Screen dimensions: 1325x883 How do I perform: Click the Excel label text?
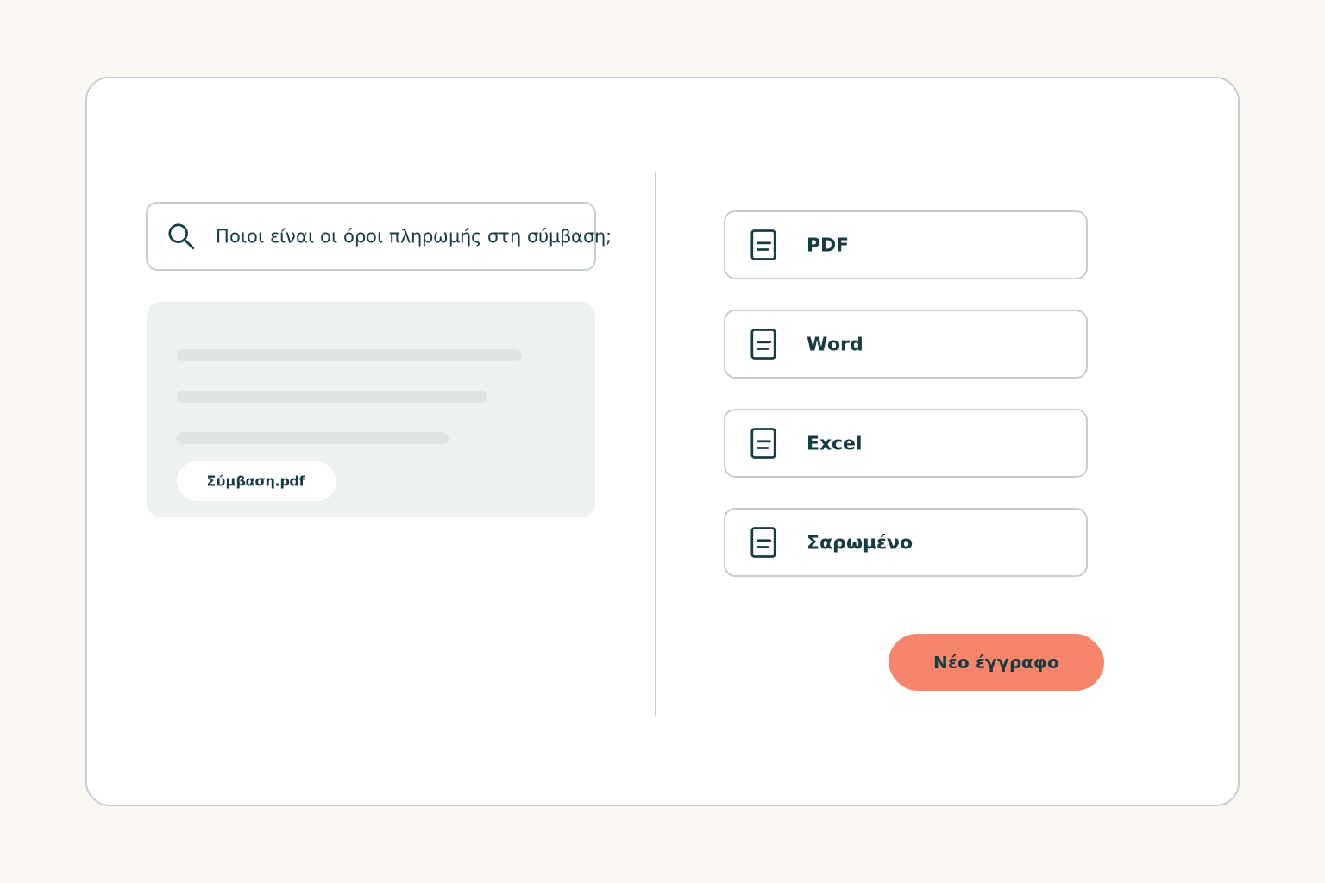point(834,443)
